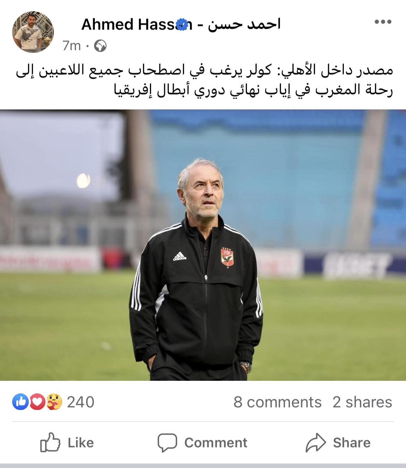Viewport: 406px width, 468px height.
Task: Tap the Share arrow icon
Action: click(x=316, y=443)
